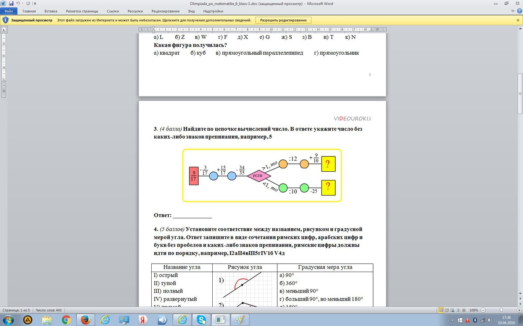Click the upper yellow question mark box
523x326 pixels.
pyautogui.click(x=329, y=164)
